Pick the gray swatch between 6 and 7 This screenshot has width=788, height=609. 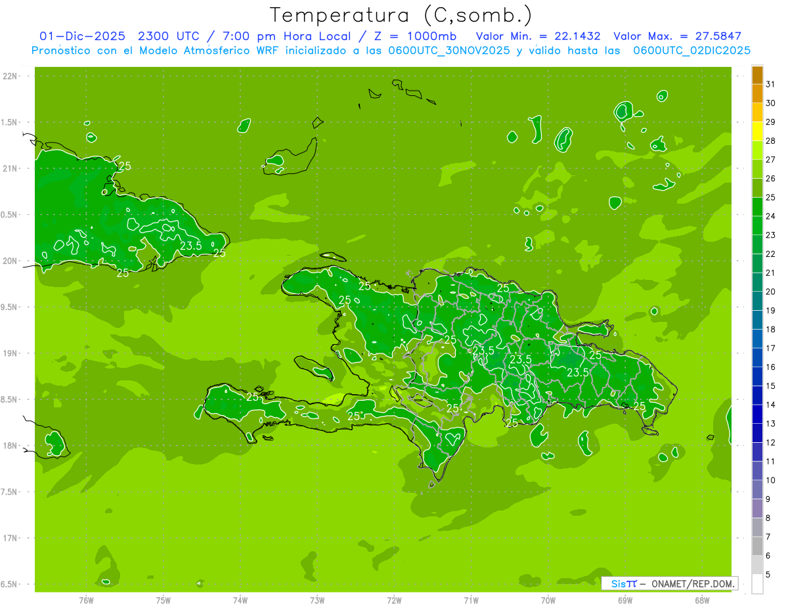click(757, 547)
